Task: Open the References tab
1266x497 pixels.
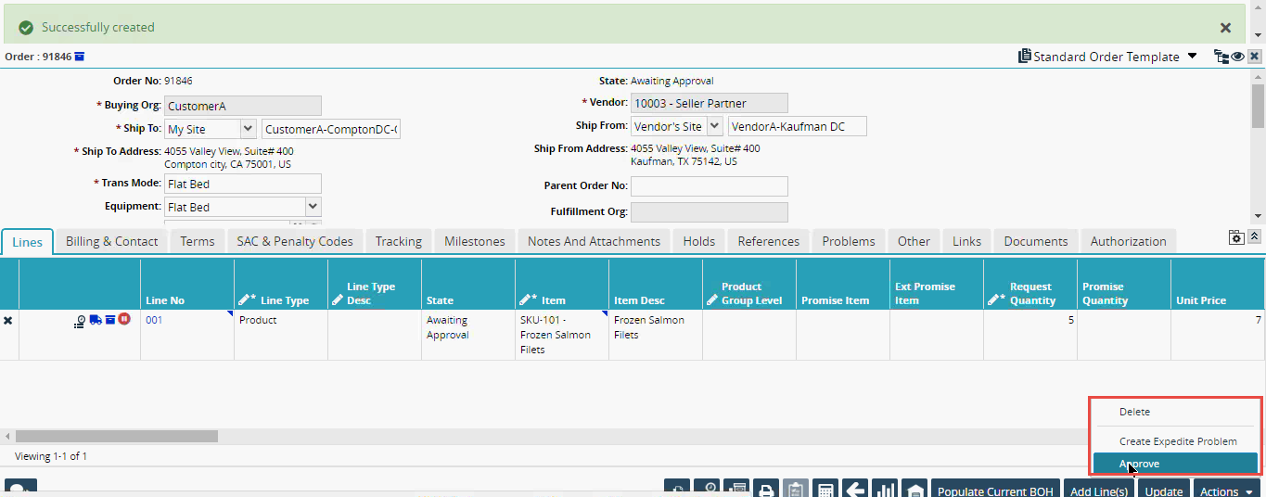Action: tap(769, 241)
